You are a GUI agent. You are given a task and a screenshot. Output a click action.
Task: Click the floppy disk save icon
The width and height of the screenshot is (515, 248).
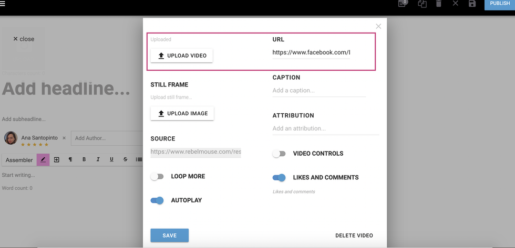click(472, 4)
